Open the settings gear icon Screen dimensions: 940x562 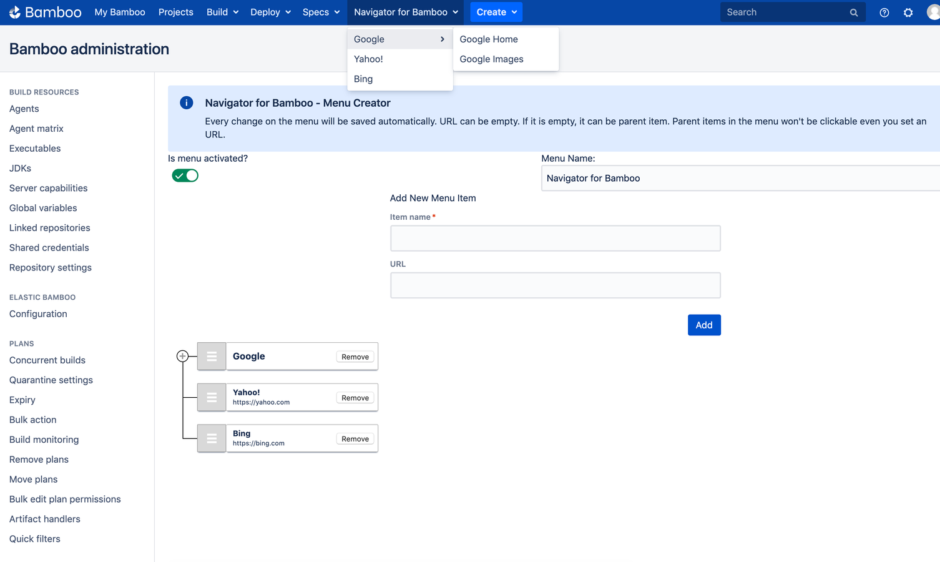(x=908, y=12)
